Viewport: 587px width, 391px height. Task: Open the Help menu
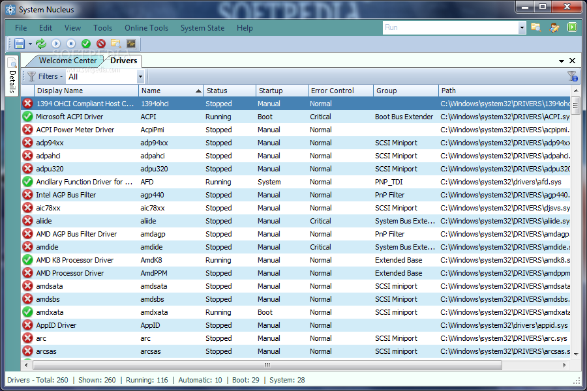(x=245, y=28)
